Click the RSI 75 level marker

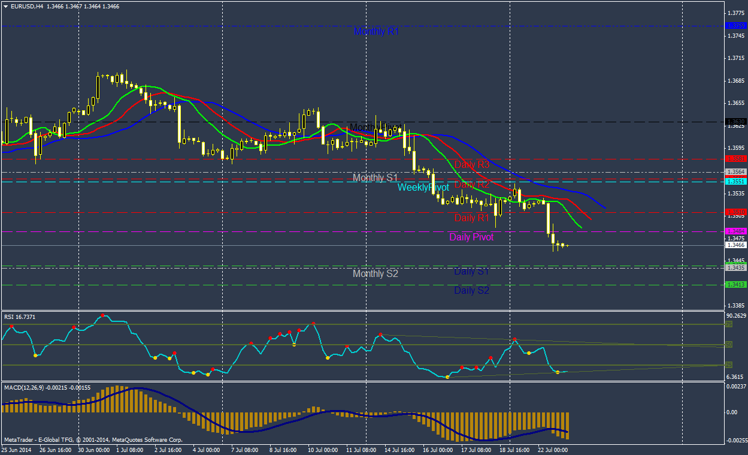point(728,324)
